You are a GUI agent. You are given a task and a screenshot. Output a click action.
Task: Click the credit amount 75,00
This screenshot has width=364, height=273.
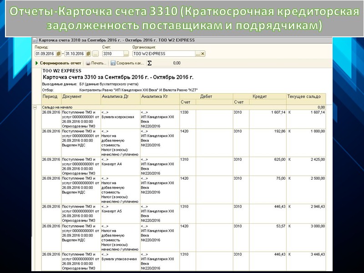pyautogui.click(x=281, y=178)
